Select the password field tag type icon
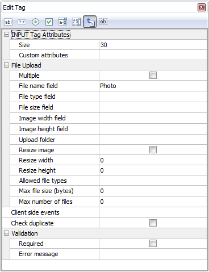Viewport: 209px width, 272px height. pos(22,22)
